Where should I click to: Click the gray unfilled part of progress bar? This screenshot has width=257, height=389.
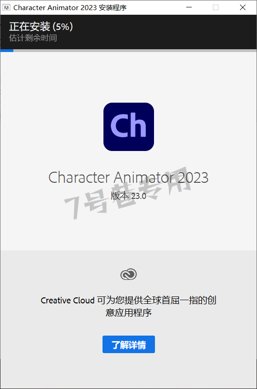135,51
